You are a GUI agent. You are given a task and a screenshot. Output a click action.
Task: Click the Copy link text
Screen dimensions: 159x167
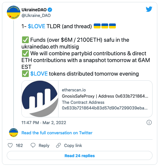73,146
